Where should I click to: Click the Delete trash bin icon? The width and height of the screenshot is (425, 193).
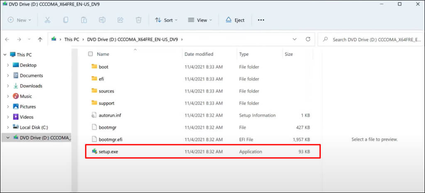pyautogui.click(x=139, y=20)
